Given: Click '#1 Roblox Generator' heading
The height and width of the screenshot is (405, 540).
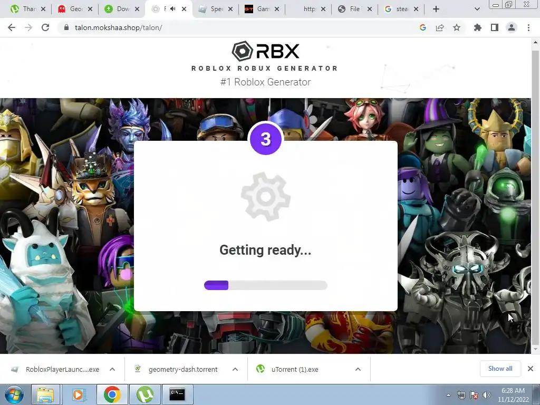Looking at the screenshot, I should pos(266,82).
